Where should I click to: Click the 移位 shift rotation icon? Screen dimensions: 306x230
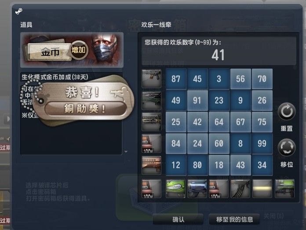(x=287, y=147)
